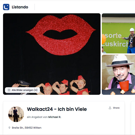
Task: Show all pictures via Alle Bilder anzeigen (4)
Action: [22, 90]
